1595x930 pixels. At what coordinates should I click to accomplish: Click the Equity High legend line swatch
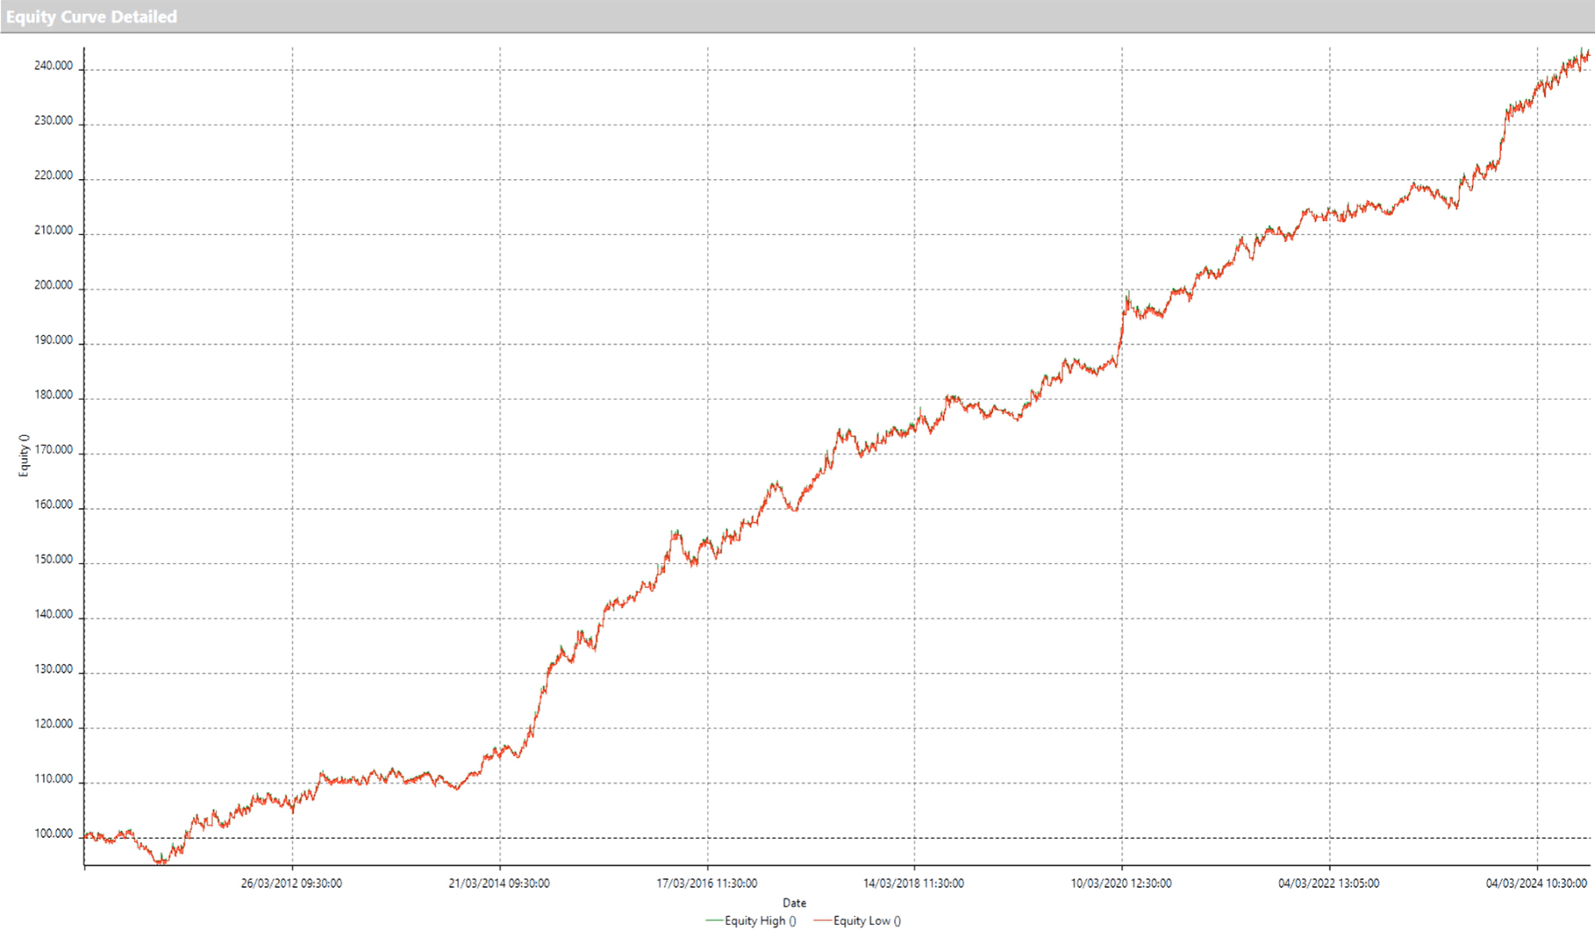[714, 921]
